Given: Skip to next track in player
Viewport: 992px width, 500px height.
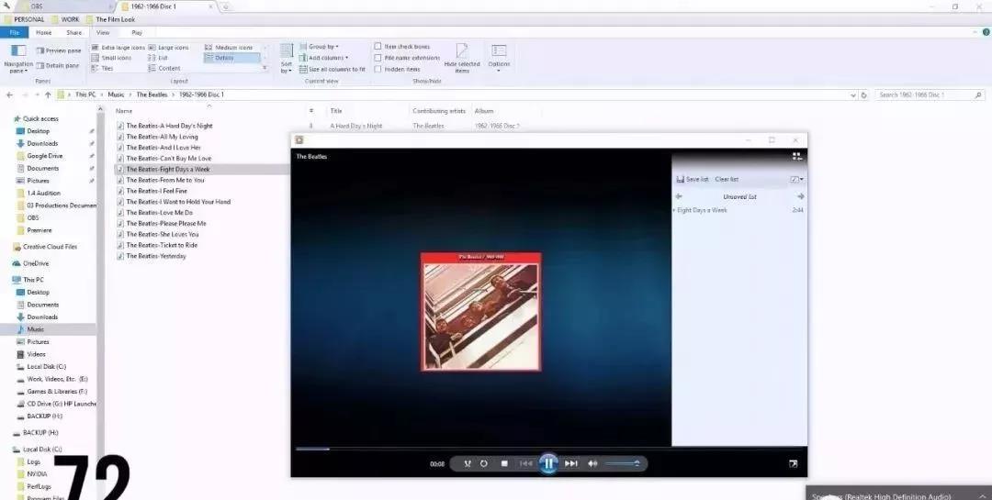Looking at the screenshot, I should (570, 463).
